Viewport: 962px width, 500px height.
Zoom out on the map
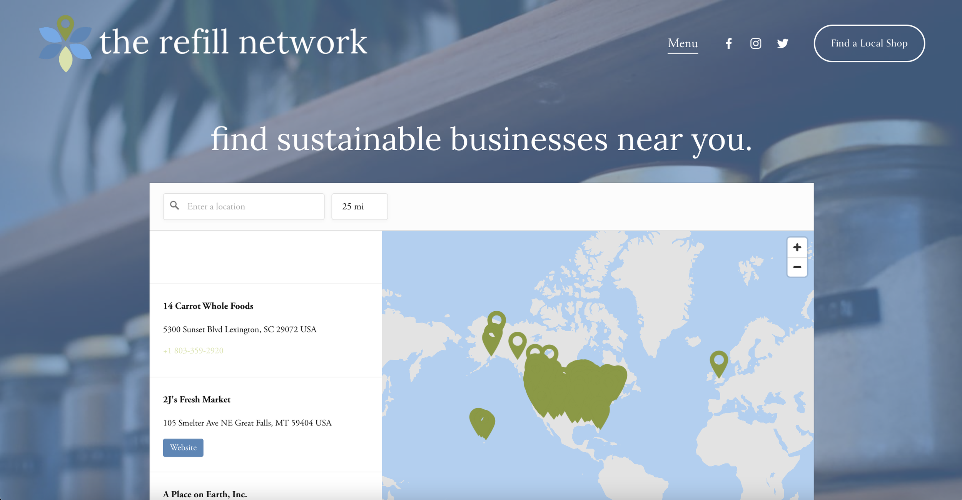click(x=797, y=267)
